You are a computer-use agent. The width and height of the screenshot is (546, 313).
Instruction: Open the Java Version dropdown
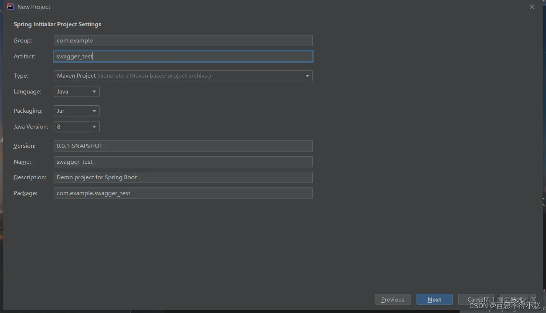77,127
